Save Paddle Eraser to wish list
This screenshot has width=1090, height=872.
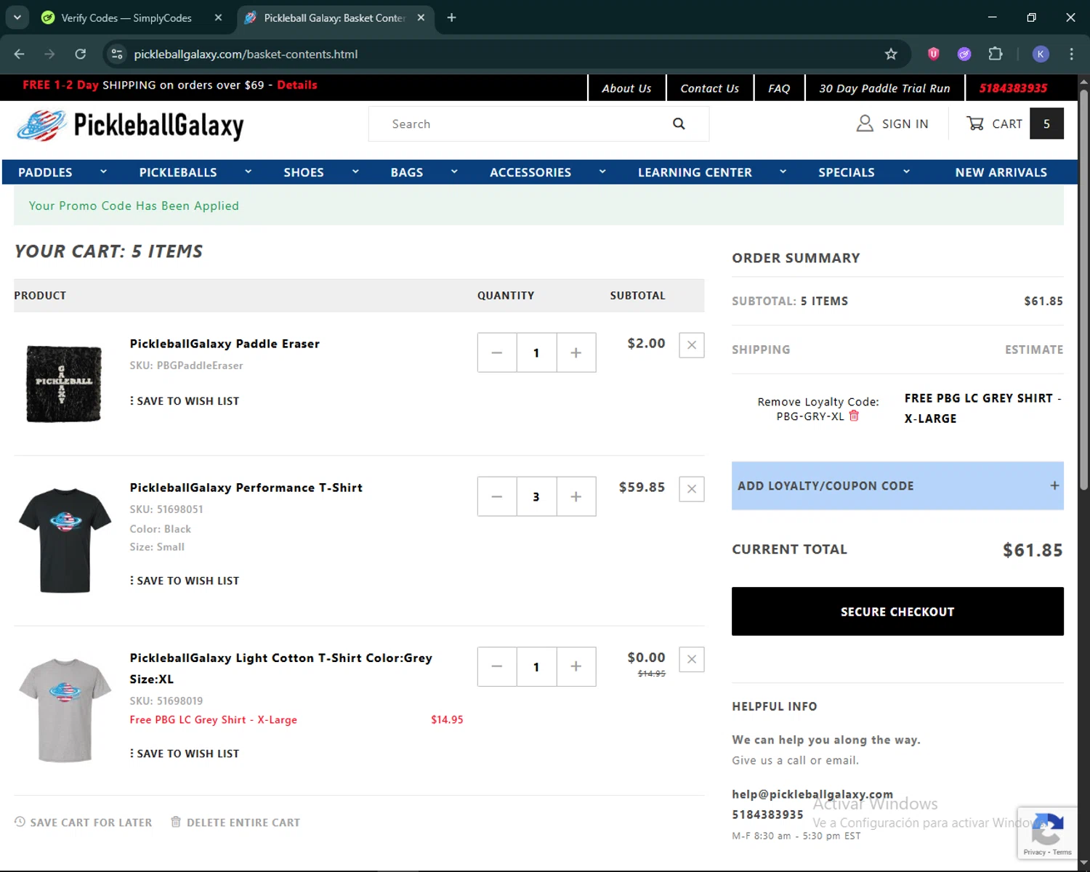[x=185, y=401]
